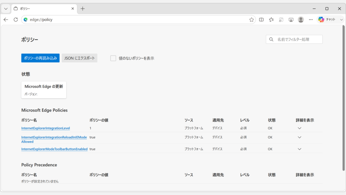Open the Settings and more menu (three dots)
This screenshot has height=195, width=346.
pyautogui.click(x=311, y=19)
